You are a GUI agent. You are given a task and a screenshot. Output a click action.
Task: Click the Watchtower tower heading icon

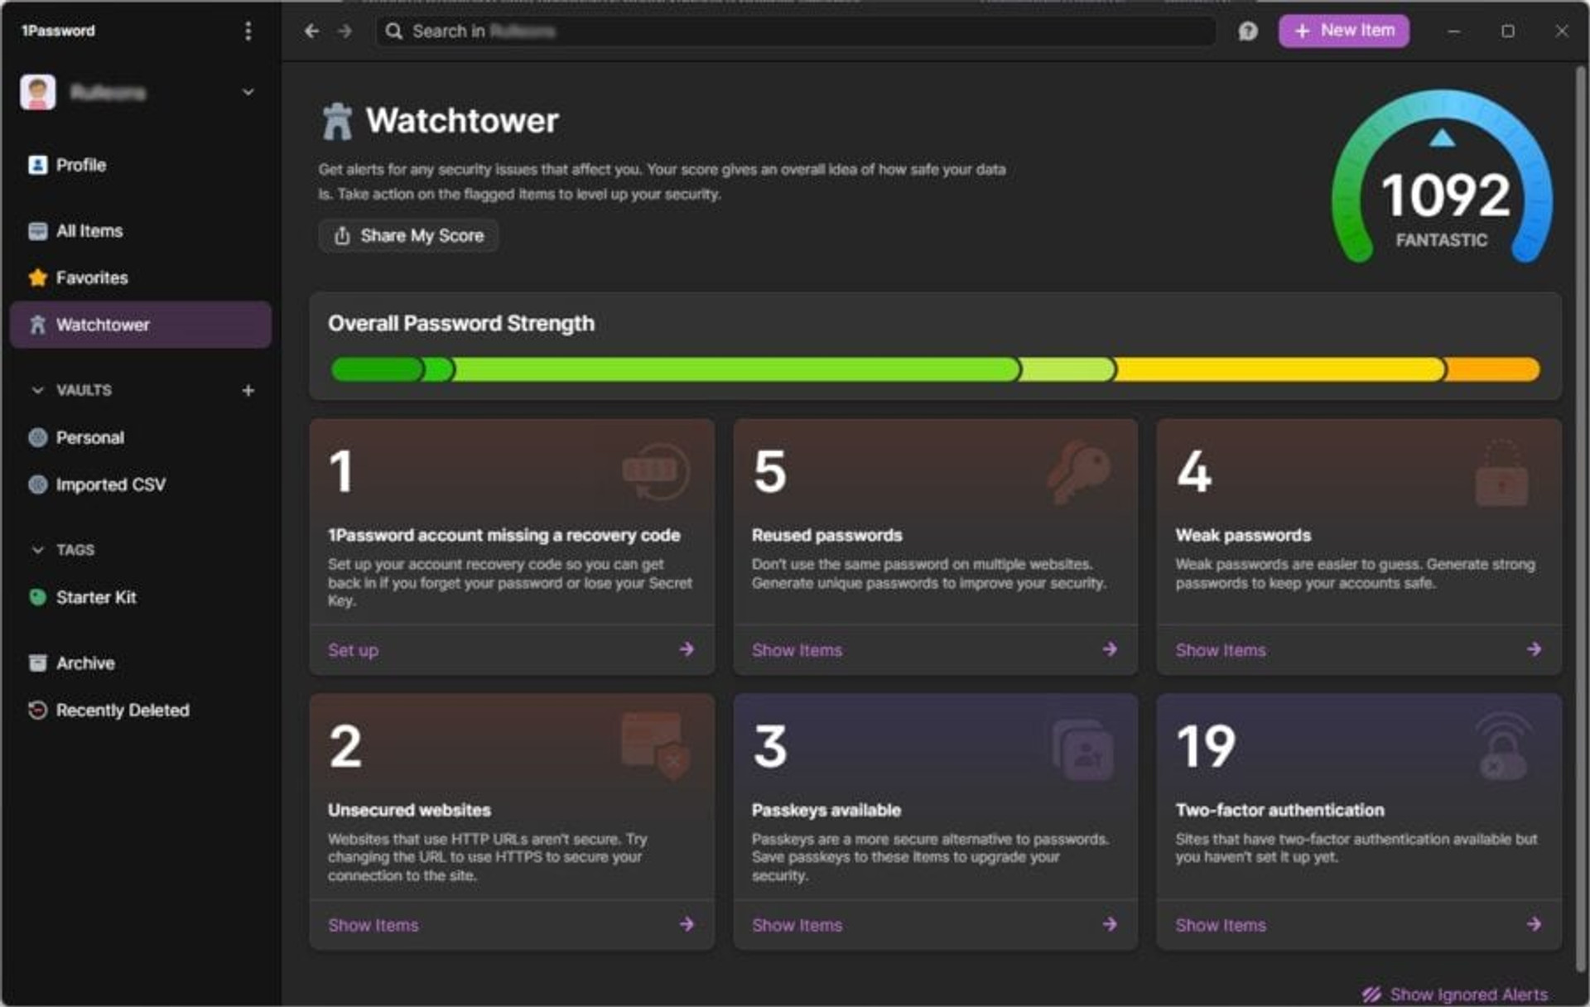(x=337, y=122)
